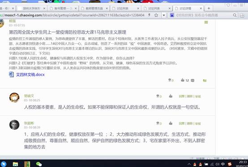Open the address bar dropdown arrow
248x167 pixels.
(x=164, y=15)
